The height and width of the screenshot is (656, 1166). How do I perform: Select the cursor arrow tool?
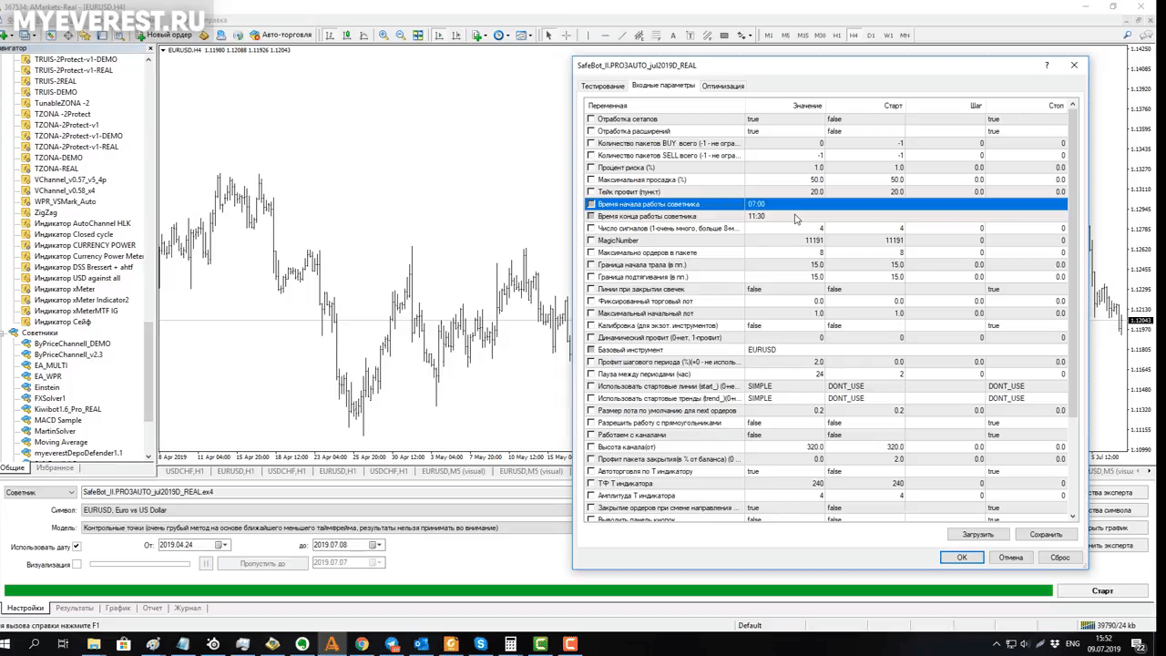click(548, 36)
